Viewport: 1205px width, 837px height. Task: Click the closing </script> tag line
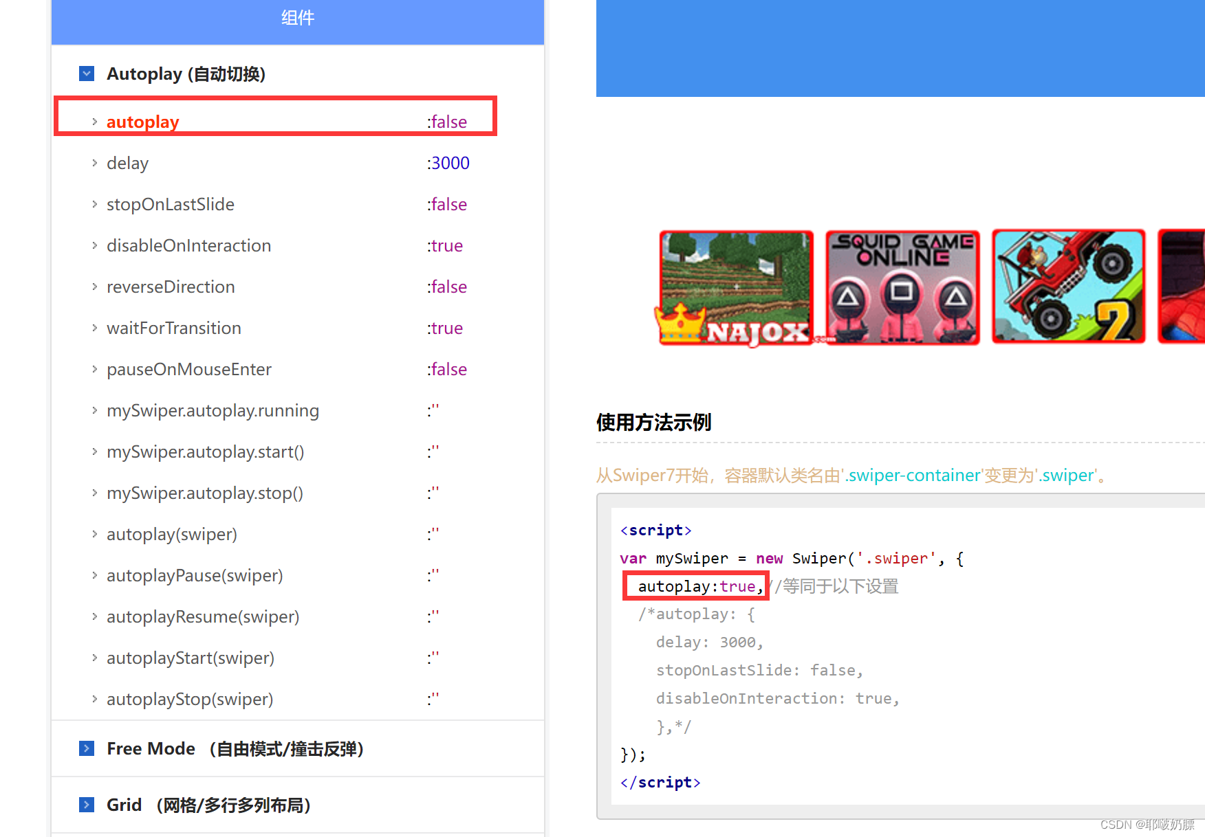click(660, 782)
